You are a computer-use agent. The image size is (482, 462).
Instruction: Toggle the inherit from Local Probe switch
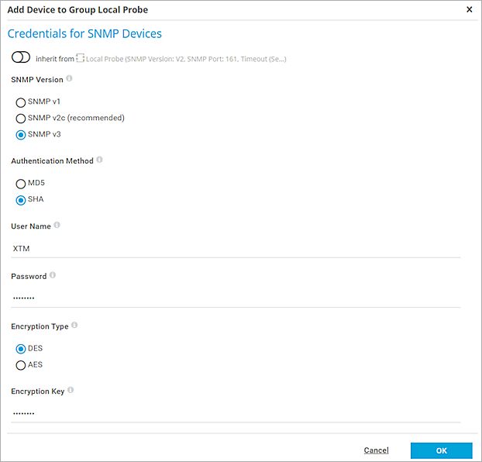click(x=21, y=57)
